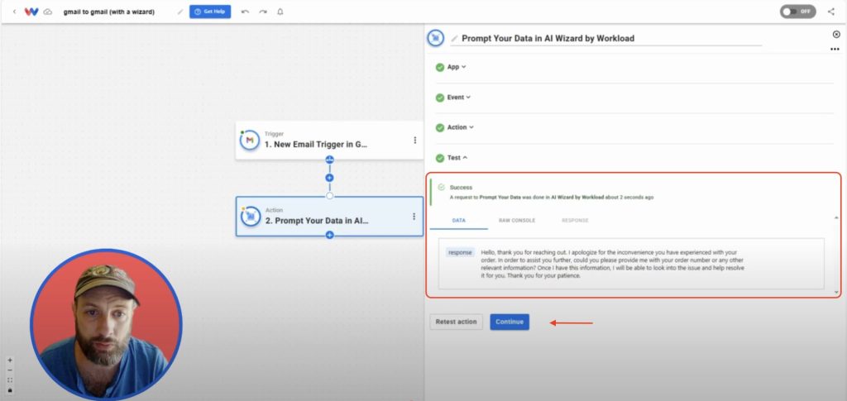Click the Test section green checkmark
The height and width of the screenshot is (401, 847).
440,158
